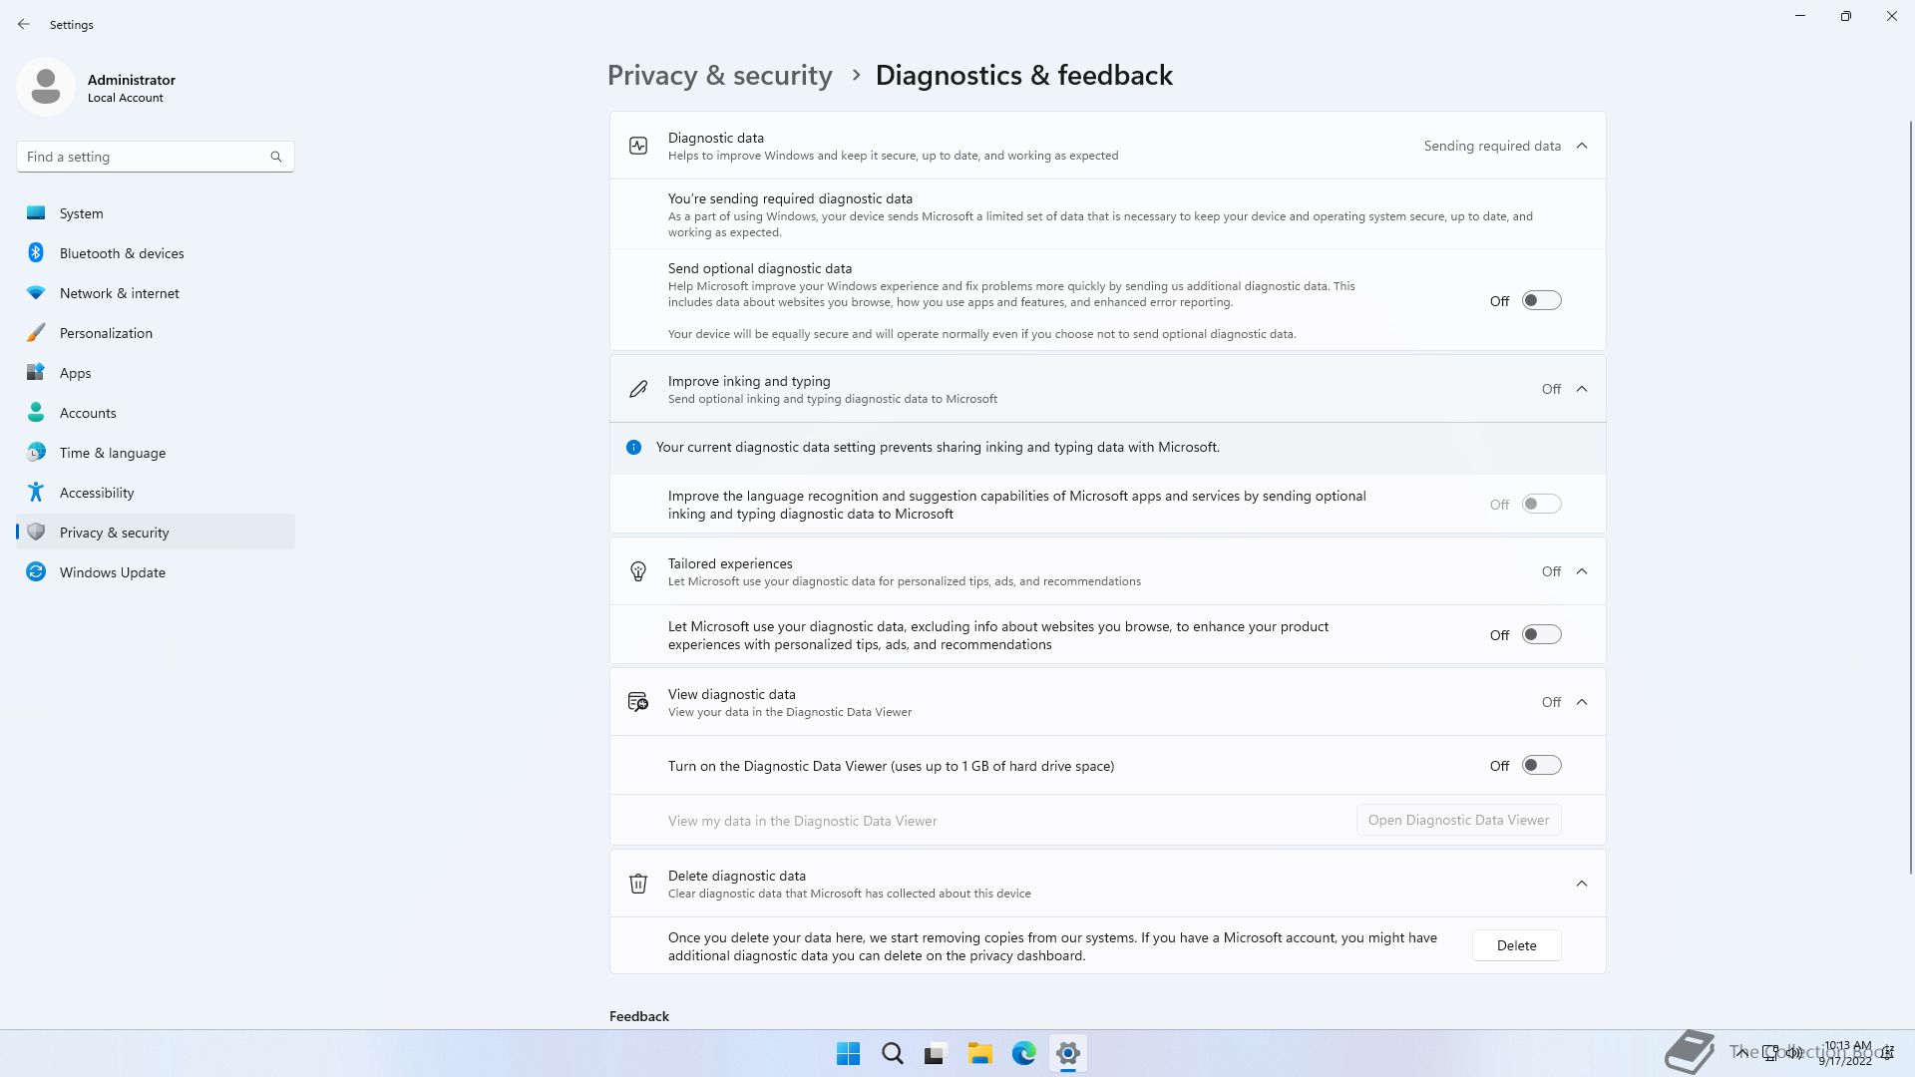Toggle the inking and typing data switch
The image size is (1915, 1077).
click(1541, 505)
